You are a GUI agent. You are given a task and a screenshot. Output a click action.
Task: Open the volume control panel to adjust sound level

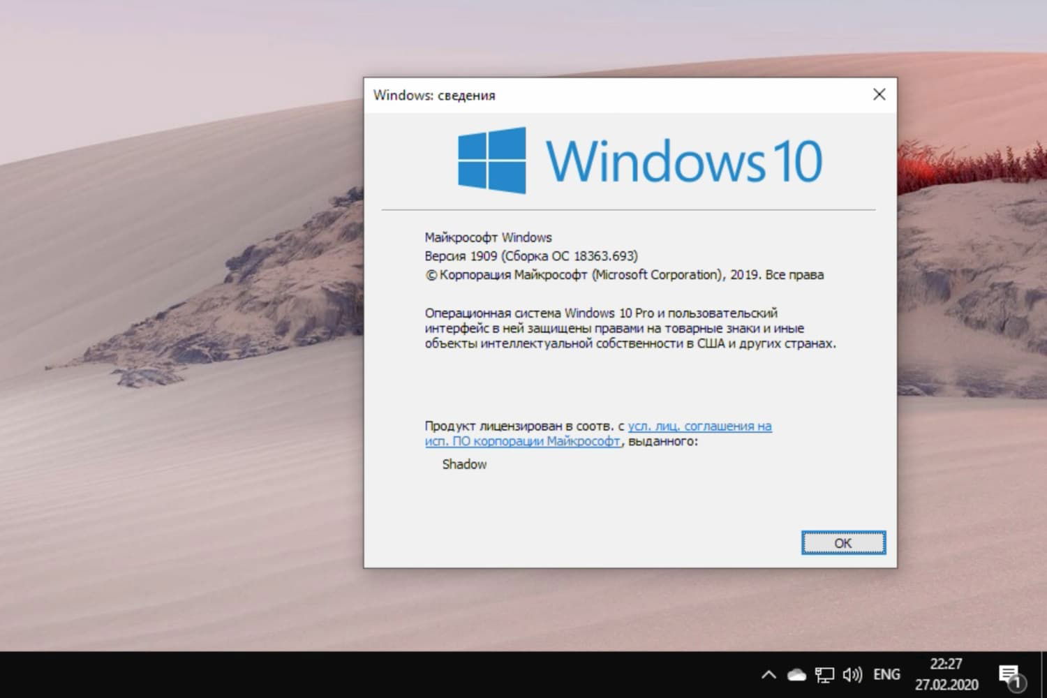click(x=852, y=674)
